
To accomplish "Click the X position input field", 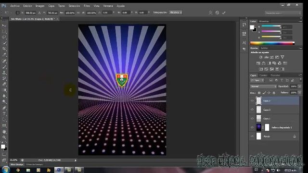I will click(x=31, y=13).
